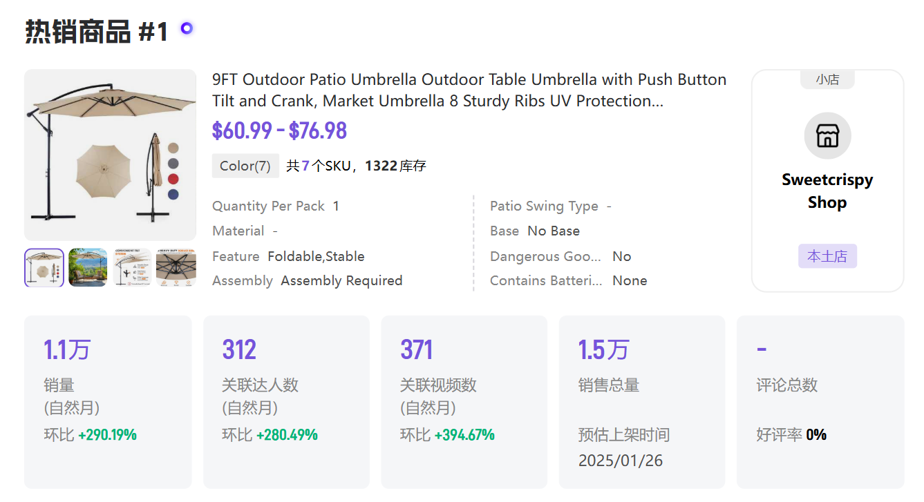Click the $60.99 - $76.98 price range
The image size is (924, 502).
click(x=279, y=131)
